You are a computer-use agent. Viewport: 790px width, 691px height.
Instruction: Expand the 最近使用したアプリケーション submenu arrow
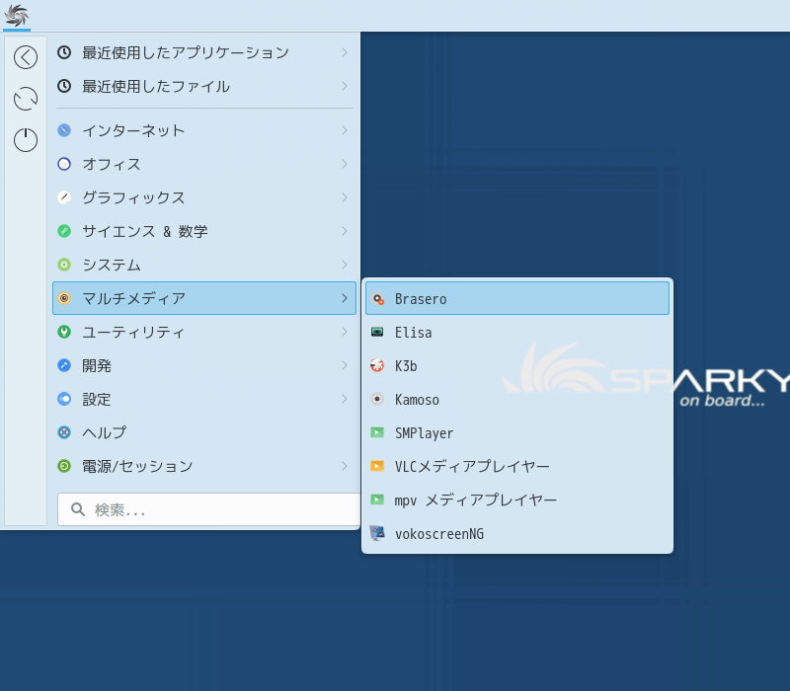pyautogui.click(x=344, y=52)
